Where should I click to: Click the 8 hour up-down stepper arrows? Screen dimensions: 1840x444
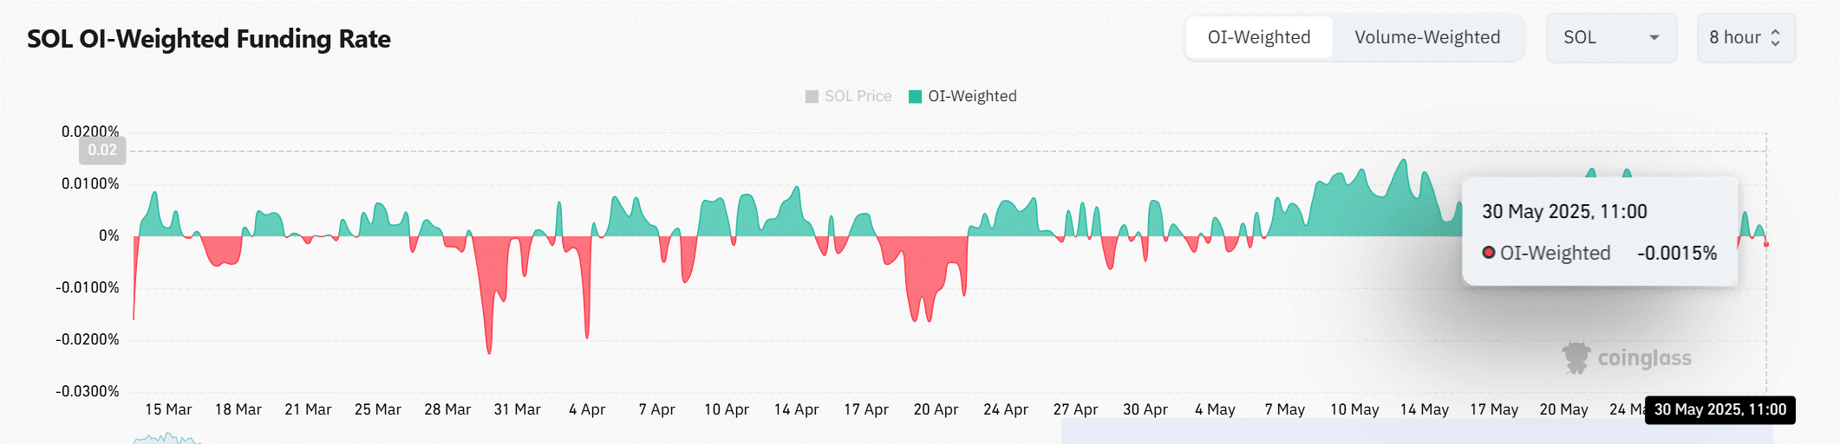pos(1775,37)
